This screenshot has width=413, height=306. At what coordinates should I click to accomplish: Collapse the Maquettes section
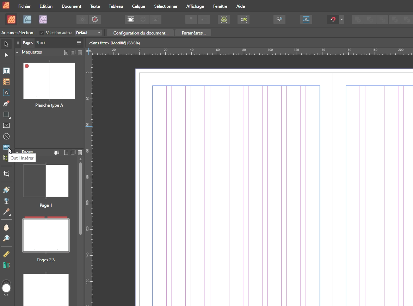[x=17, y=52]
